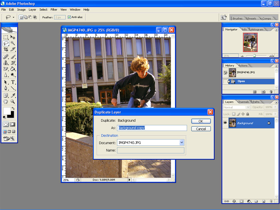
Task: Select the Hand tool
Action: [6, 102]
